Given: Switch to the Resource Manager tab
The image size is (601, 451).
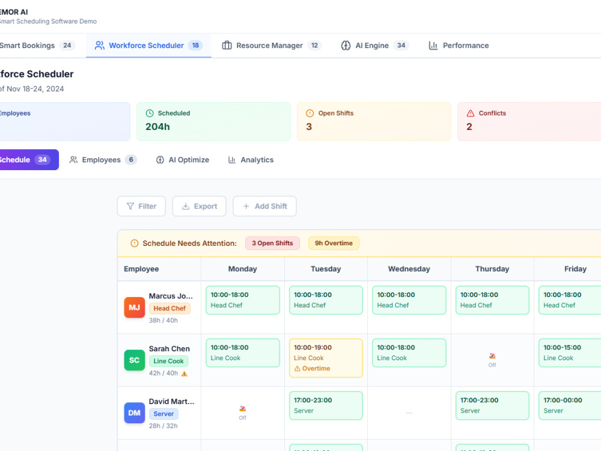Looking at the screenshot, I should pos(271,45).
